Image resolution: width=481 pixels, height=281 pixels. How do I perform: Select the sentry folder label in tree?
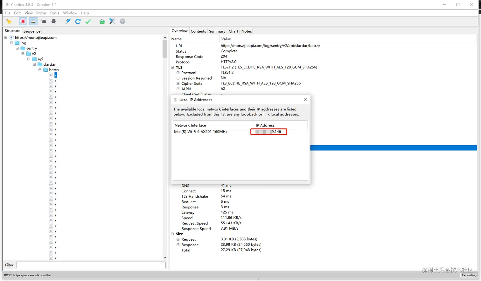pyautogui.click(x=31, y=48)
